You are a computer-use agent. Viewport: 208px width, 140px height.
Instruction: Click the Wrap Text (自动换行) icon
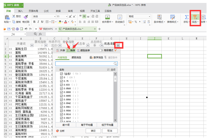[x=120, y=17]
